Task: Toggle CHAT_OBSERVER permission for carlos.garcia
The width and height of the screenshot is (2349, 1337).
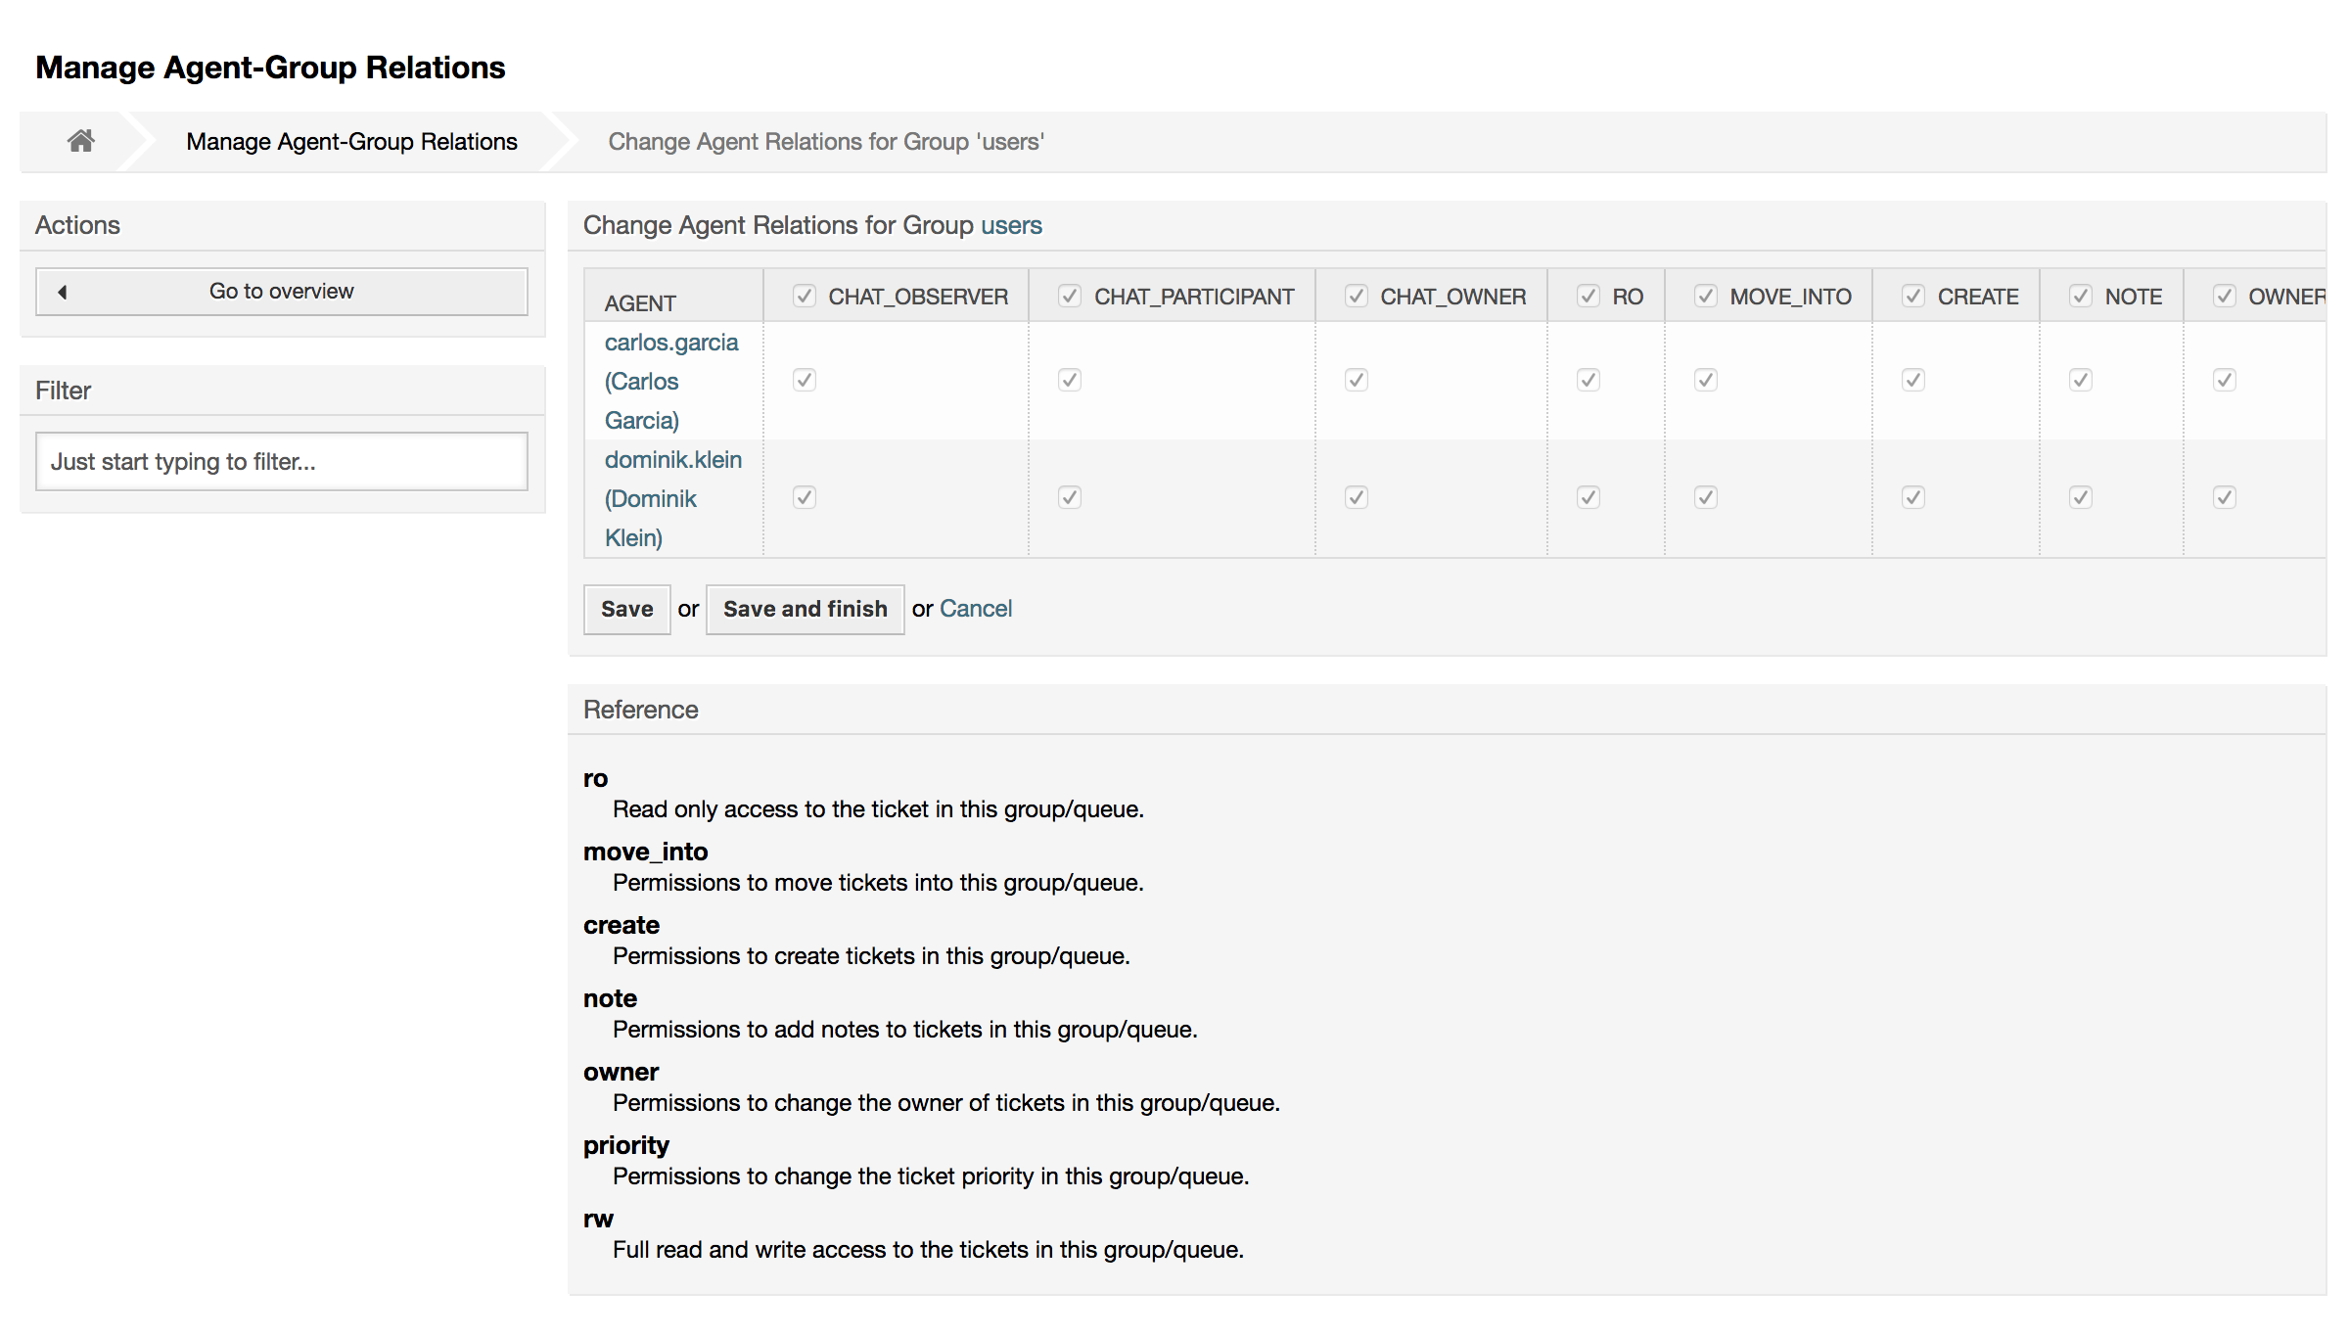Action: (804, 381)
